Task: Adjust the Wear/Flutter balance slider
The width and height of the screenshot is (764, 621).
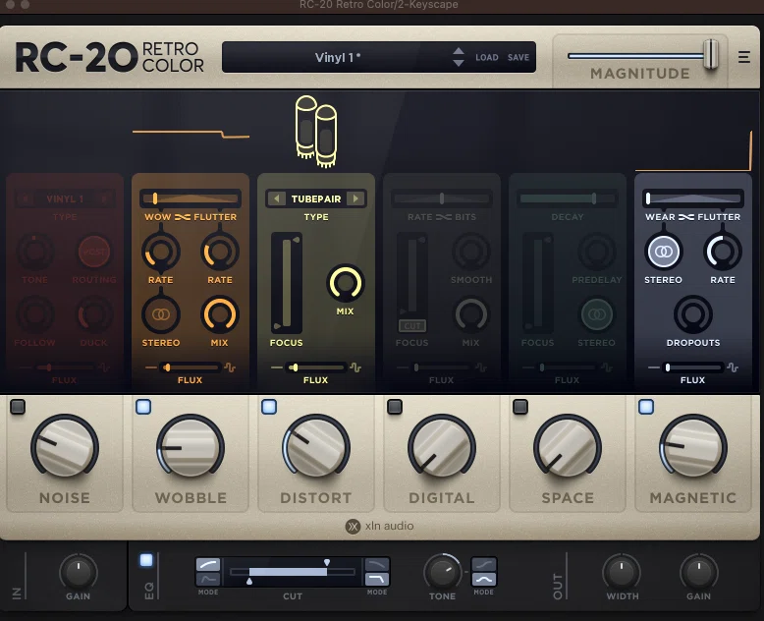Action: (693, 198)
